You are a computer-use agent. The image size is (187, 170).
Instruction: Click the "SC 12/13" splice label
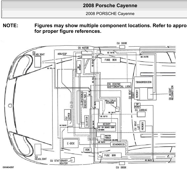[104, 116]
